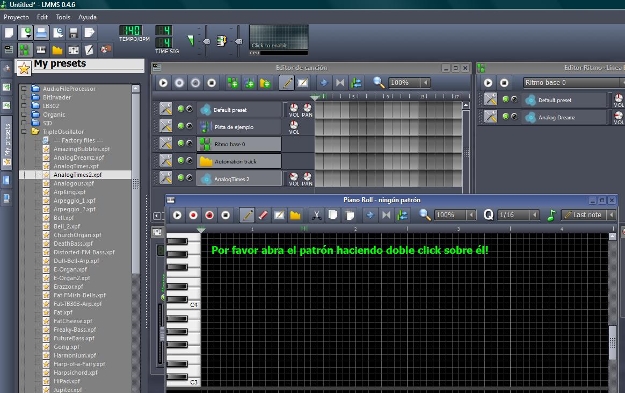Viewport: 625px width, 393px height.
Task: Mute Analog Dreamz in Beat editor
Action: coord(506,116)
